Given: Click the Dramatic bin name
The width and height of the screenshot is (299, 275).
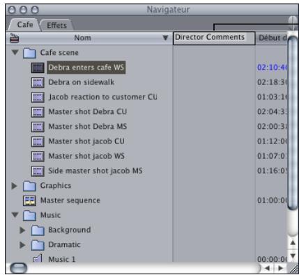Looking at the screenshot, I should [x=64, y=245].
